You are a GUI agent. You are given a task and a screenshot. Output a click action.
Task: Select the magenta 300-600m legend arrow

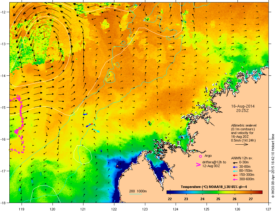pyautogui.click(x=235, y=179)
